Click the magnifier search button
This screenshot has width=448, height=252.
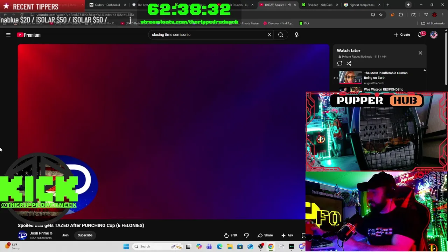(281, 35)
